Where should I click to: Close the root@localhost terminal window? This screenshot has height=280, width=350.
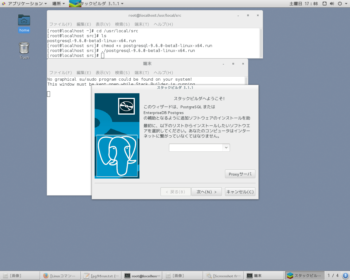tap(258, 16)
